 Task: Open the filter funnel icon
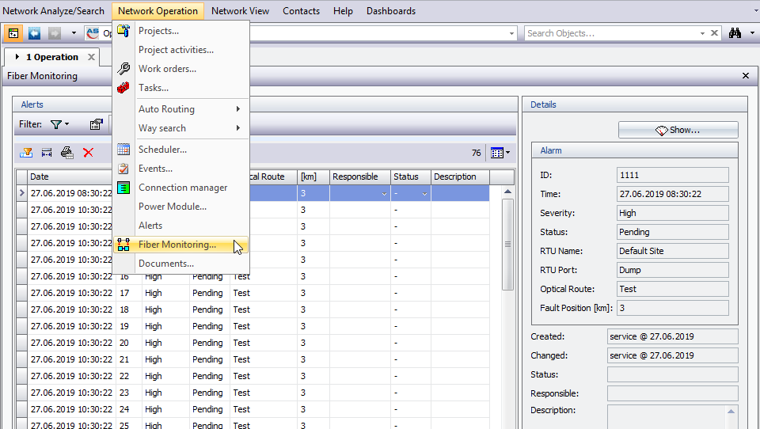(x=55, y=124)
